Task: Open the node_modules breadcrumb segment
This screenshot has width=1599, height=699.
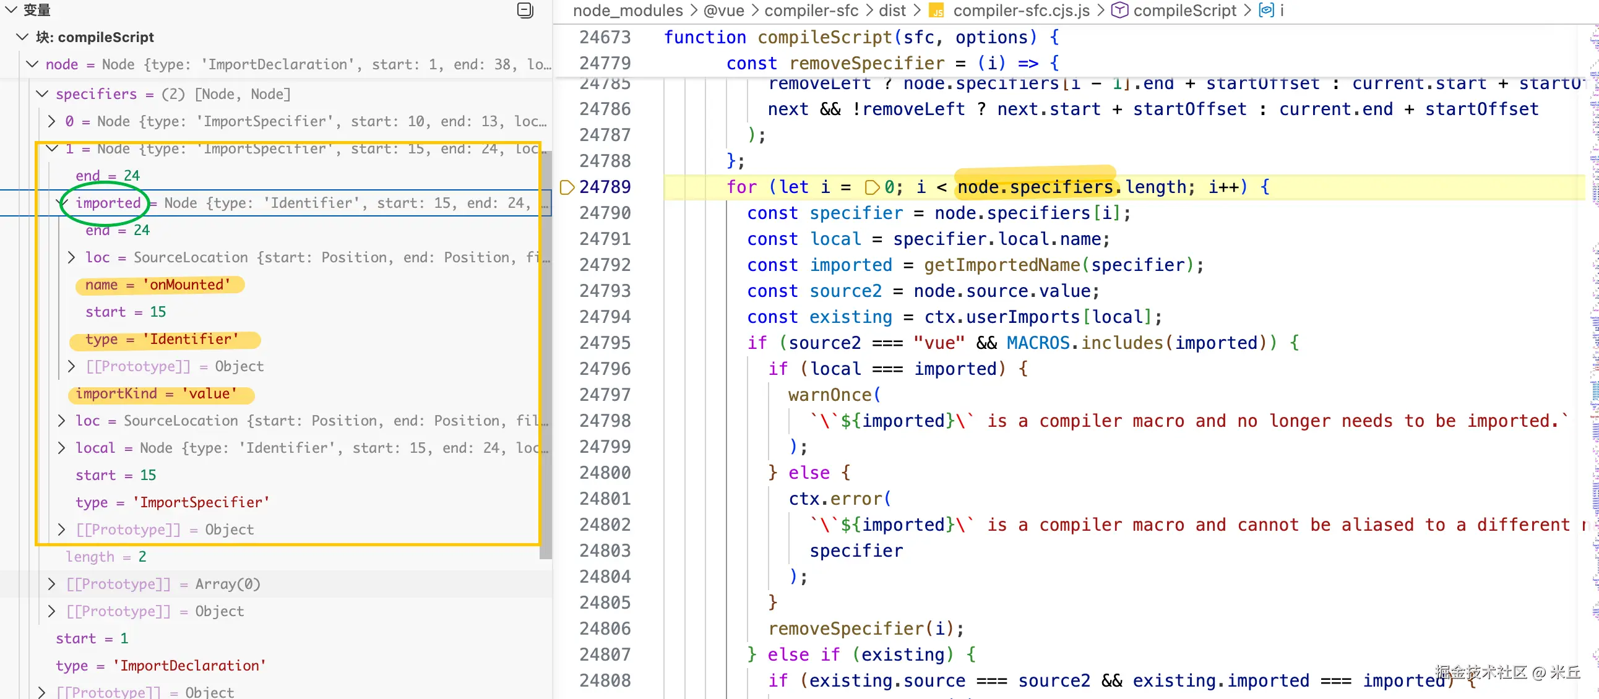Action: [x=627, y=11]
